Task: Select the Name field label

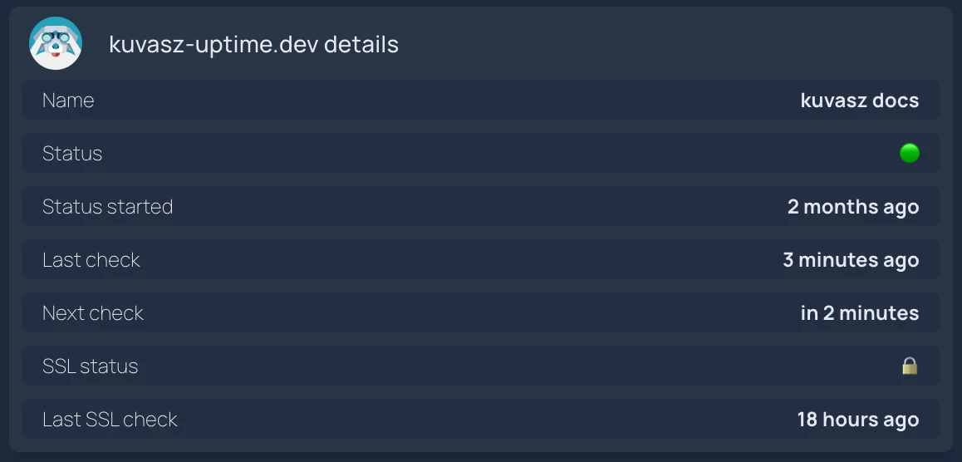Action: 68,101
